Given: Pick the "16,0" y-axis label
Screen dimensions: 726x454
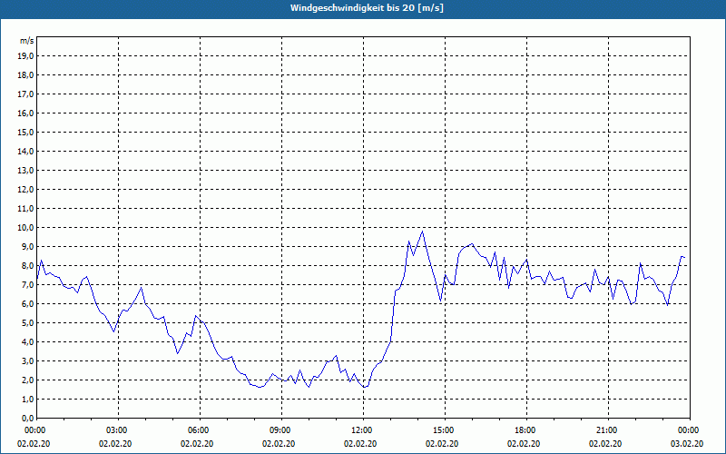Looking at the screenshot, I should click(x=26, y=113).
